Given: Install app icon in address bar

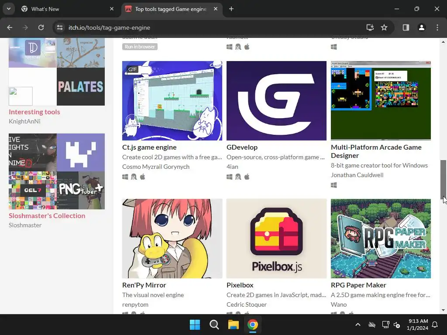Looking at the screenshot, I should pyautogui.click(x=370, y=27).
